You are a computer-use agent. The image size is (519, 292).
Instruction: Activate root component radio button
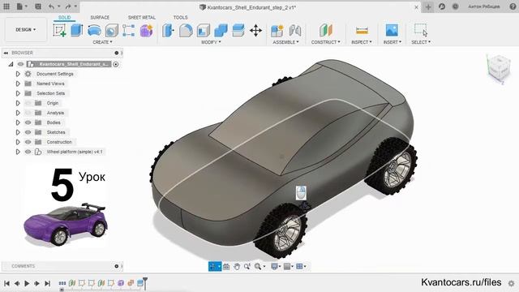(116, 64)
